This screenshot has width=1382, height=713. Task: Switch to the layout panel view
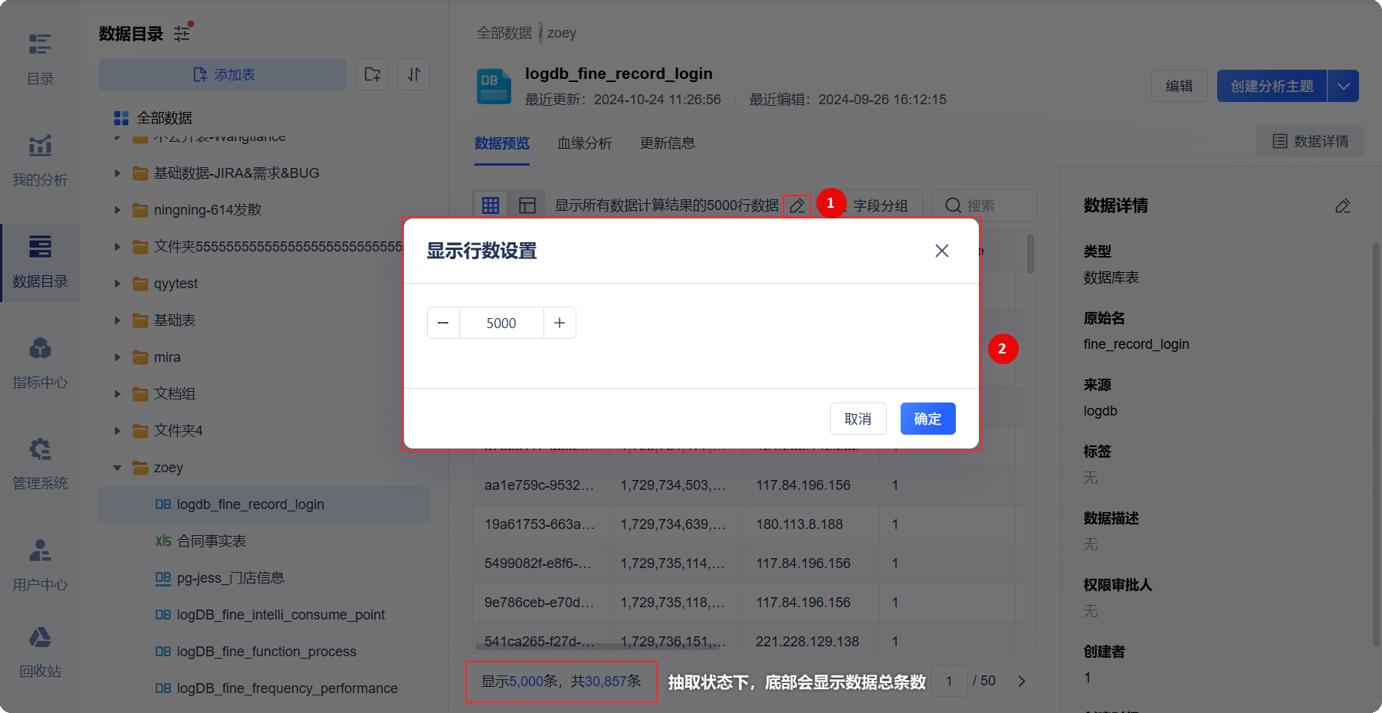[x=527, y=205]
